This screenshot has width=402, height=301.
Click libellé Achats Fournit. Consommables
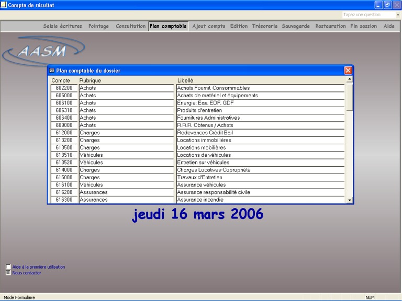pos(261,88)
